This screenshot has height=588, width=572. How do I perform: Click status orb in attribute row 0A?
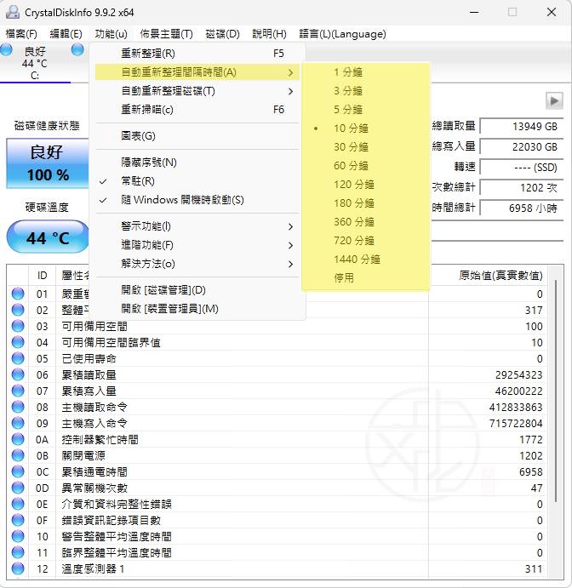[18, 439]
